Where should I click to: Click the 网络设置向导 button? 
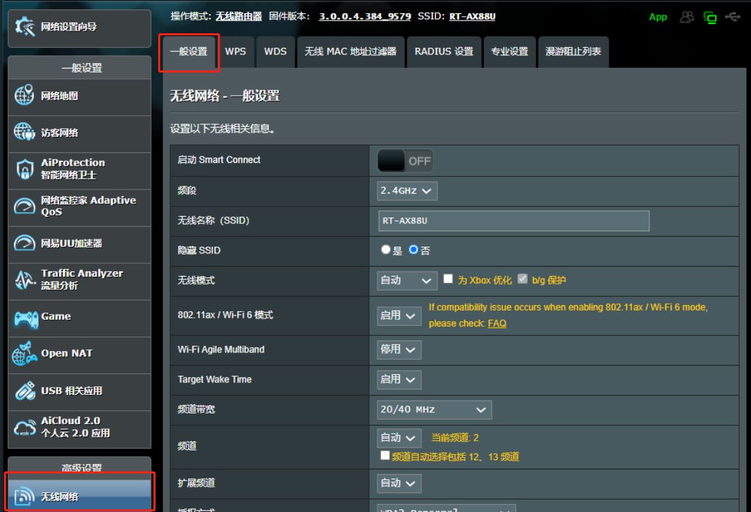click(80, 29)
